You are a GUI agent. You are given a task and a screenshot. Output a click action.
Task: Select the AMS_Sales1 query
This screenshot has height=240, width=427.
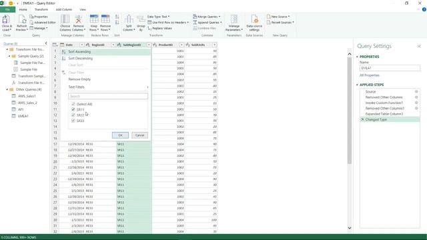[x=27, y=96]
